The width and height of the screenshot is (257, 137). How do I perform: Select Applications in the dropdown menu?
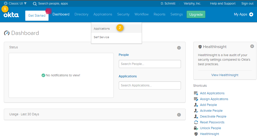click(116, 29)
